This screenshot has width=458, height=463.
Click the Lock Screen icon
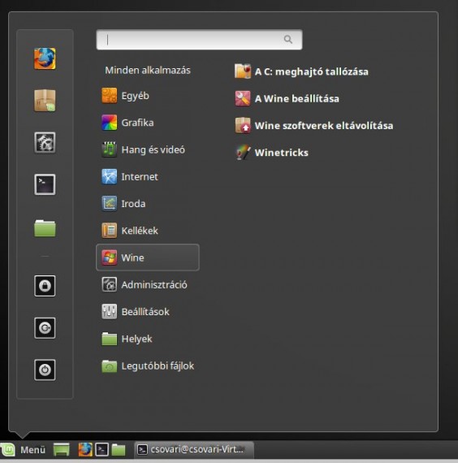click(x=45, y=286)
